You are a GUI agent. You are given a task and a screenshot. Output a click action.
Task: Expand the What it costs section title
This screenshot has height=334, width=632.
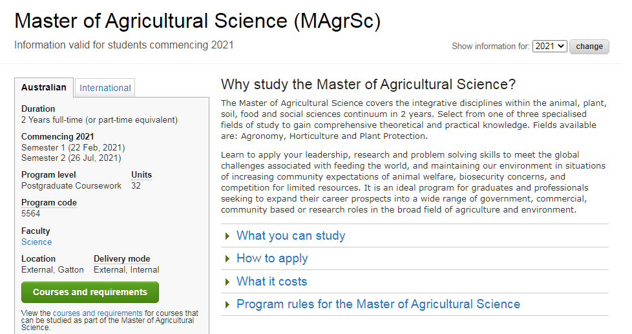click(x=271, y=282)
